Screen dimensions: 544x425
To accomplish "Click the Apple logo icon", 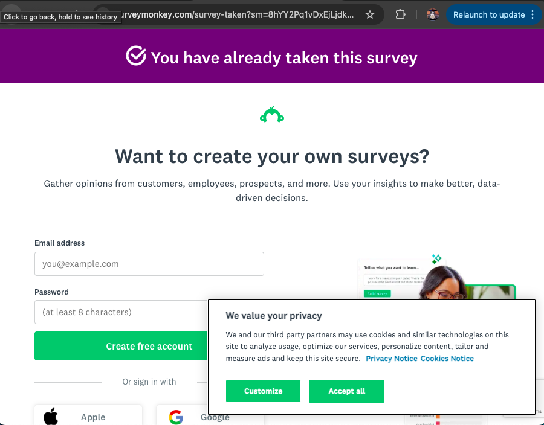I will coord(51,417).
